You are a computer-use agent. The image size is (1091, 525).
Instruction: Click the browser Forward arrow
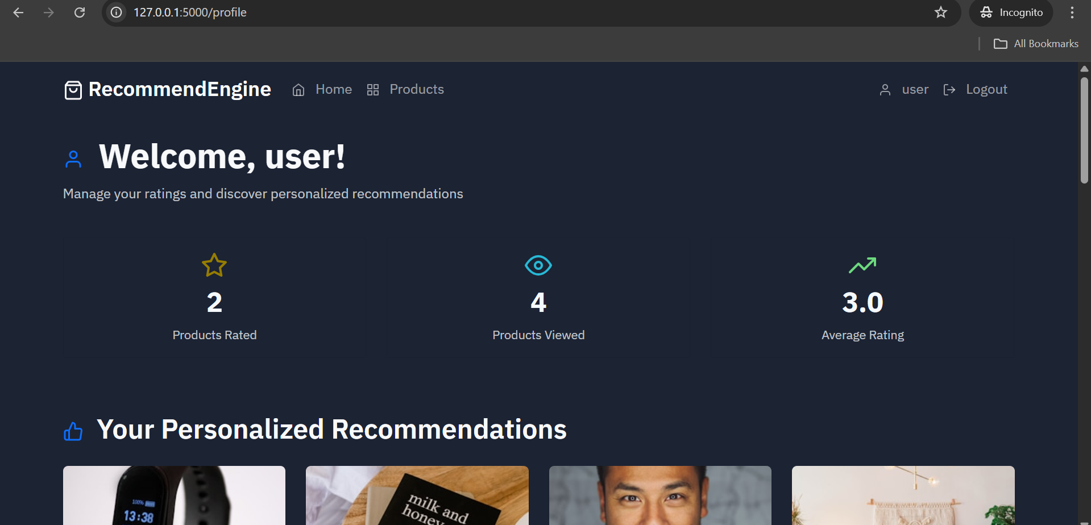click(x=49, y=13)
